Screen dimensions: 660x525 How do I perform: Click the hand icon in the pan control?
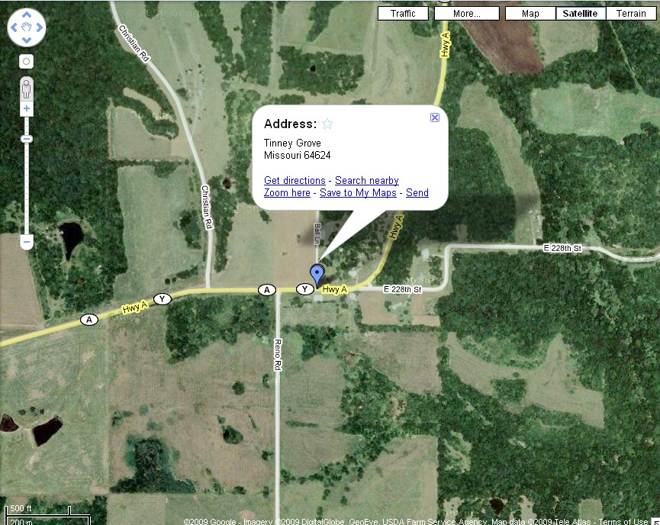click(x=27, y=27)
